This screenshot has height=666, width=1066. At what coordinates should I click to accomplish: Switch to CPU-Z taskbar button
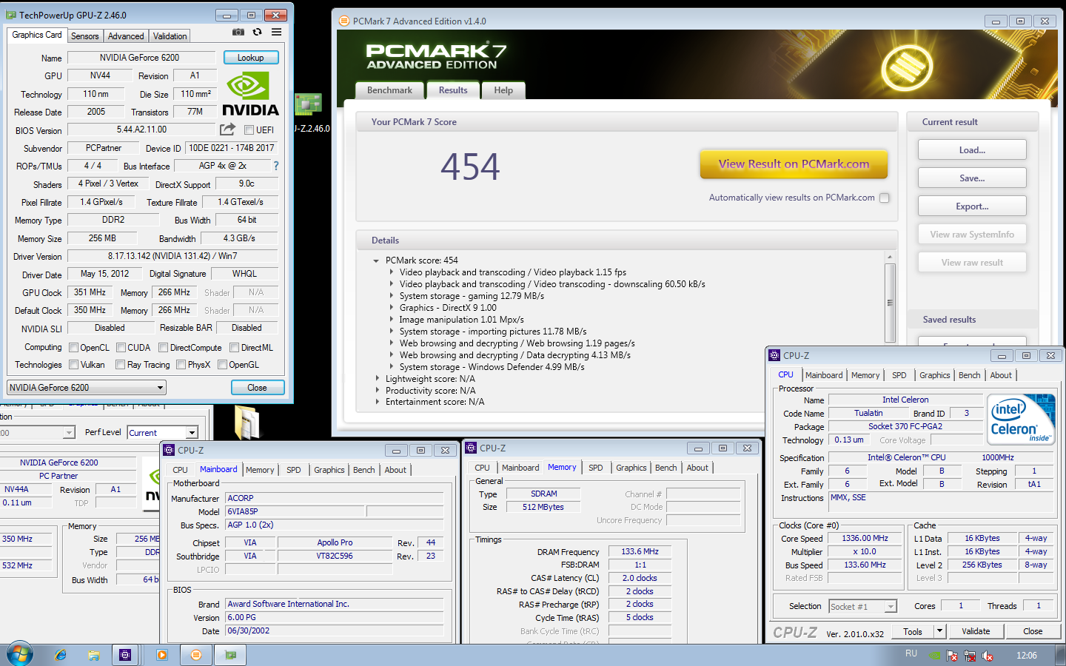(125, 655)
